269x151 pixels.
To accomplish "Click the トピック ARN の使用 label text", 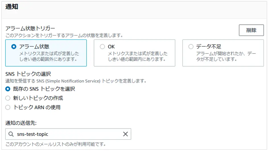I will tap(37, 107).
